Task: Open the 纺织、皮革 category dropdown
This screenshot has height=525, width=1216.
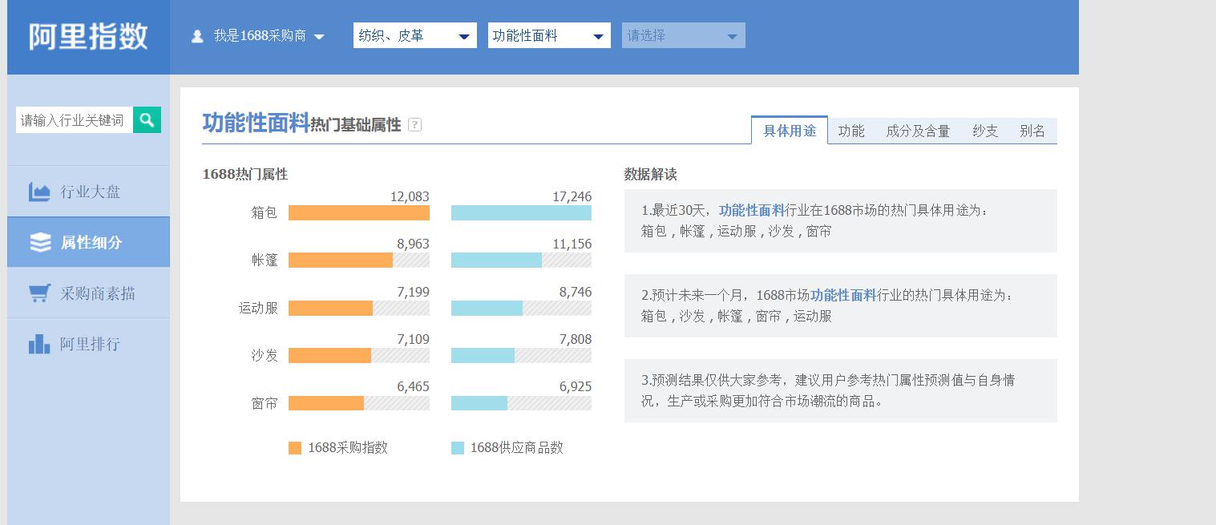Action: click(415, 35)
